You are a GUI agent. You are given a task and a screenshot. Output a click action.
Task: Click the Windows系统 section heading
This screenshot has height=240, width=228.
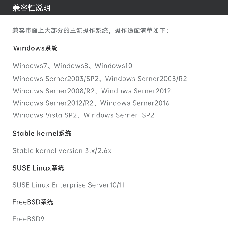coord(35,48)
